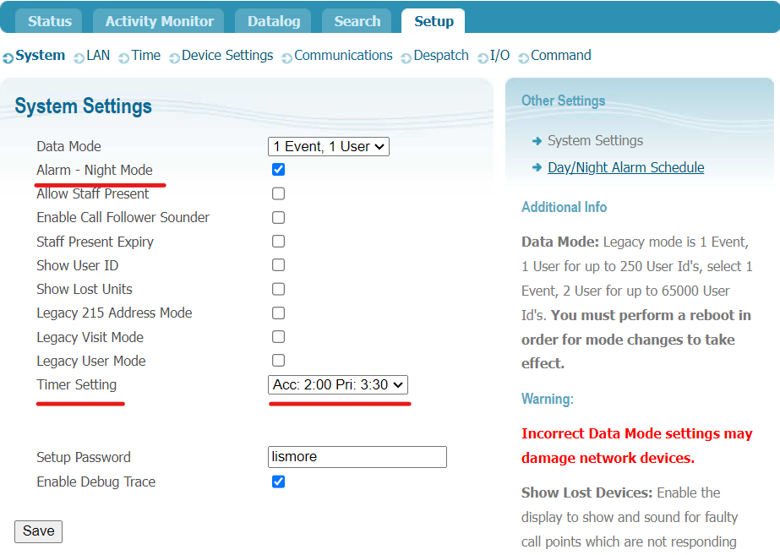The height and width of the screenshot is (555, 780).
Task: Click the icon beside Command
Action: 523,57
